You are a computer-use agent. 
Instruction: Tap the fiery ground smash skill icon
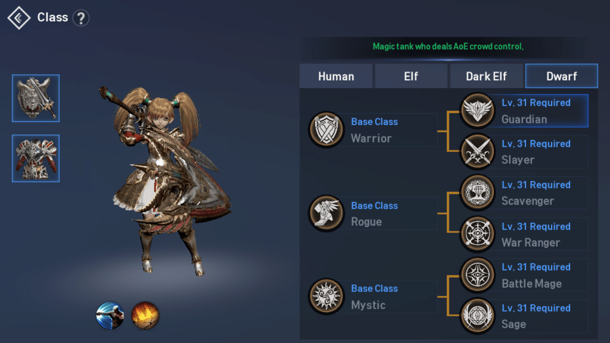pyautogui.click(x=145, y=316)
